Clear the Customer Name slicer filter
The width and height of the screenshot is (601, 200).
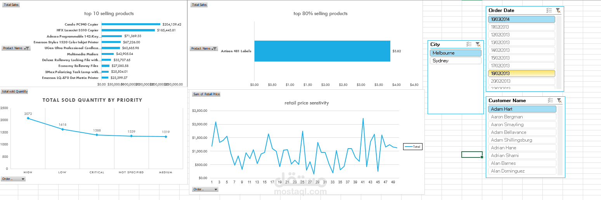[x=559, y=101]
